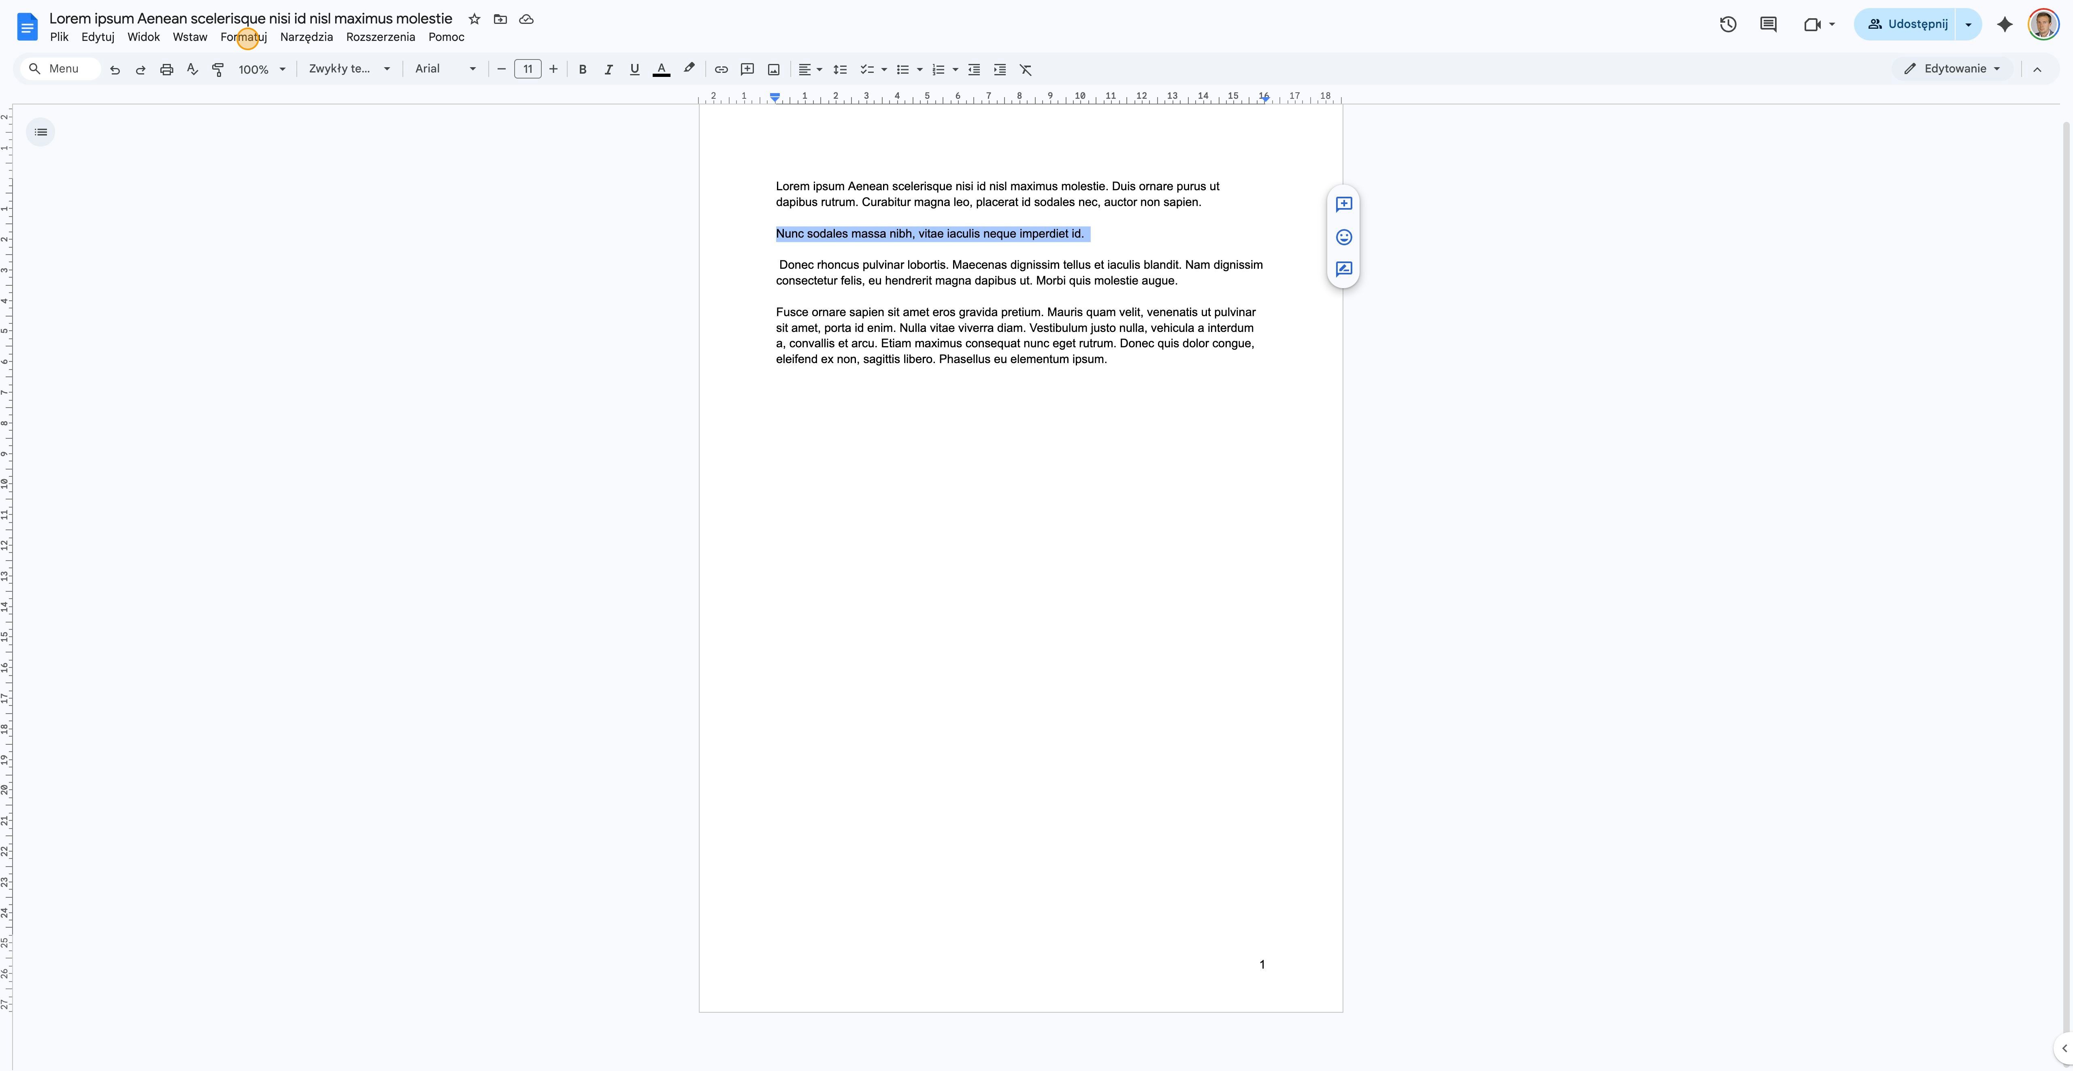Screen dimensions: 2073x1071
Task: Suggest edits from side margin
Action: click(x=1344, y=269)
